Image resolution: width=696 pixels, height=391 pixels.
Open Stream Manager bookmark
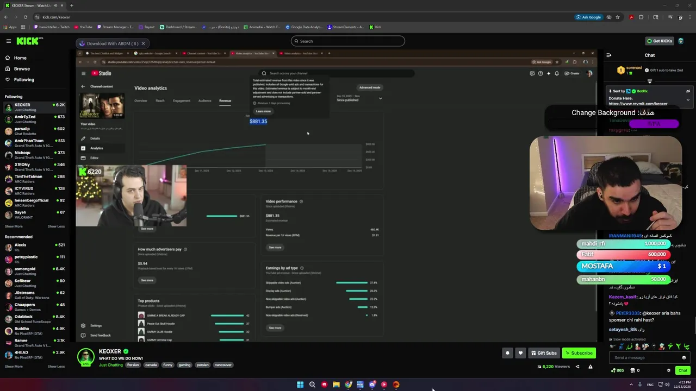tap(115, 27)
